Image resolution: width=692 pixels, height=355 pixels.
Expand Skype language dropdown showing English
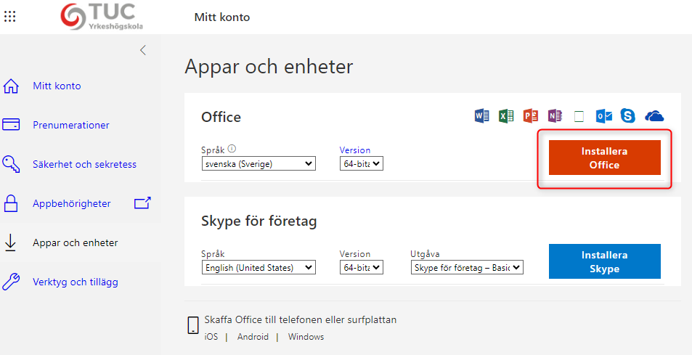click(x=259, y=268)
